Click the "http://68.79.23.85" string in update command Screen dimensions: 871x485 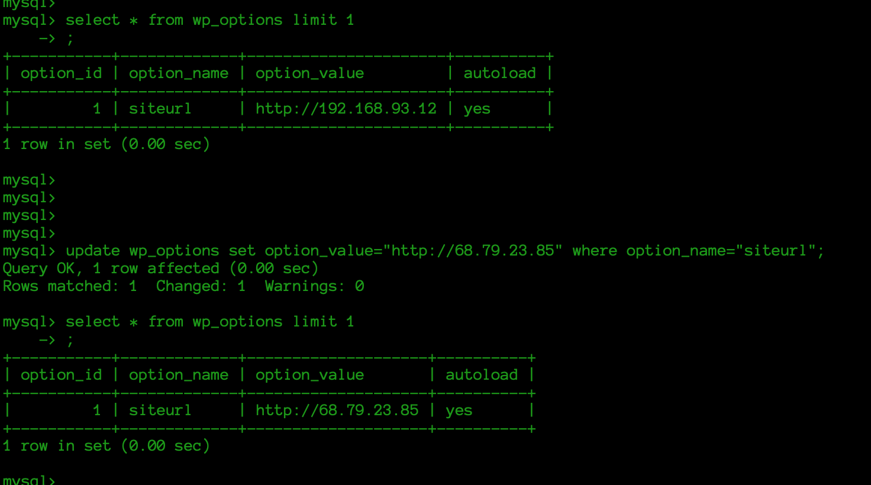(472, 251)
